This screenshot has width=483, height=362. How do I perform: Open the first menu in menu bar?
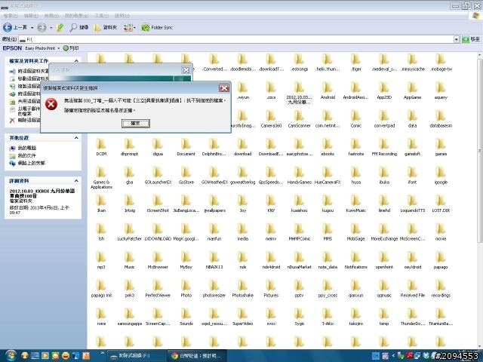pos(11,16)
